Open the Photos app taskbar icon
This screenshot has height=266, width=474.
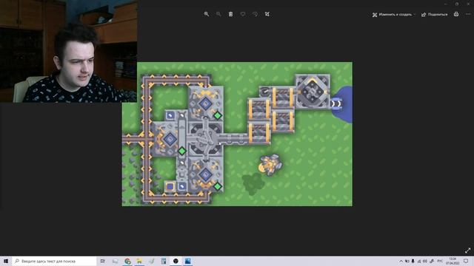click(x=187, y=261)
